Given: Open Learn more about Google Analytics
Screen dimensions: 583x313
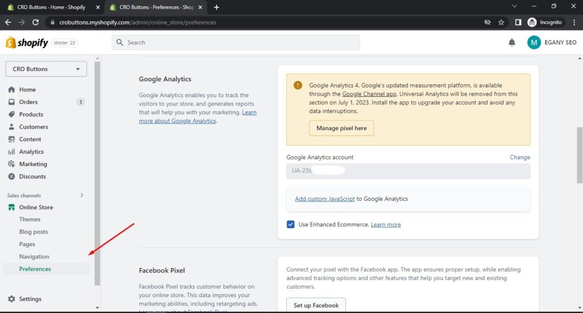Looking at the screenshot, I should pyautogui.click(x=198, y=117).
